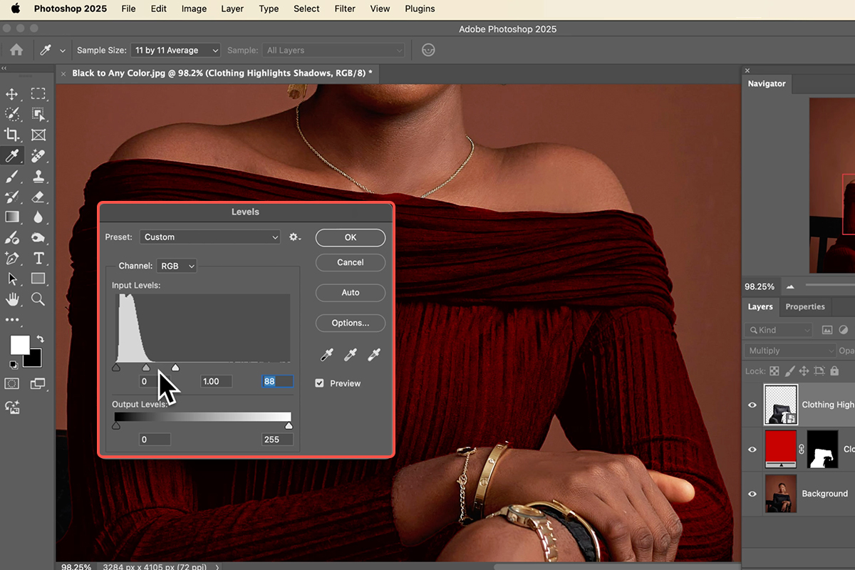This screenshot has height=570, width=855.
Task: Open the Preset dropdown in Levels
Action: coord(210,237)
